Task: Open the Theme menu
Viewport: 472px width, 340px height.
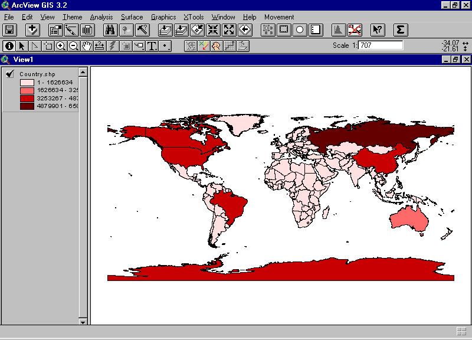Action: pyautogui.click(x=73, y=17)
